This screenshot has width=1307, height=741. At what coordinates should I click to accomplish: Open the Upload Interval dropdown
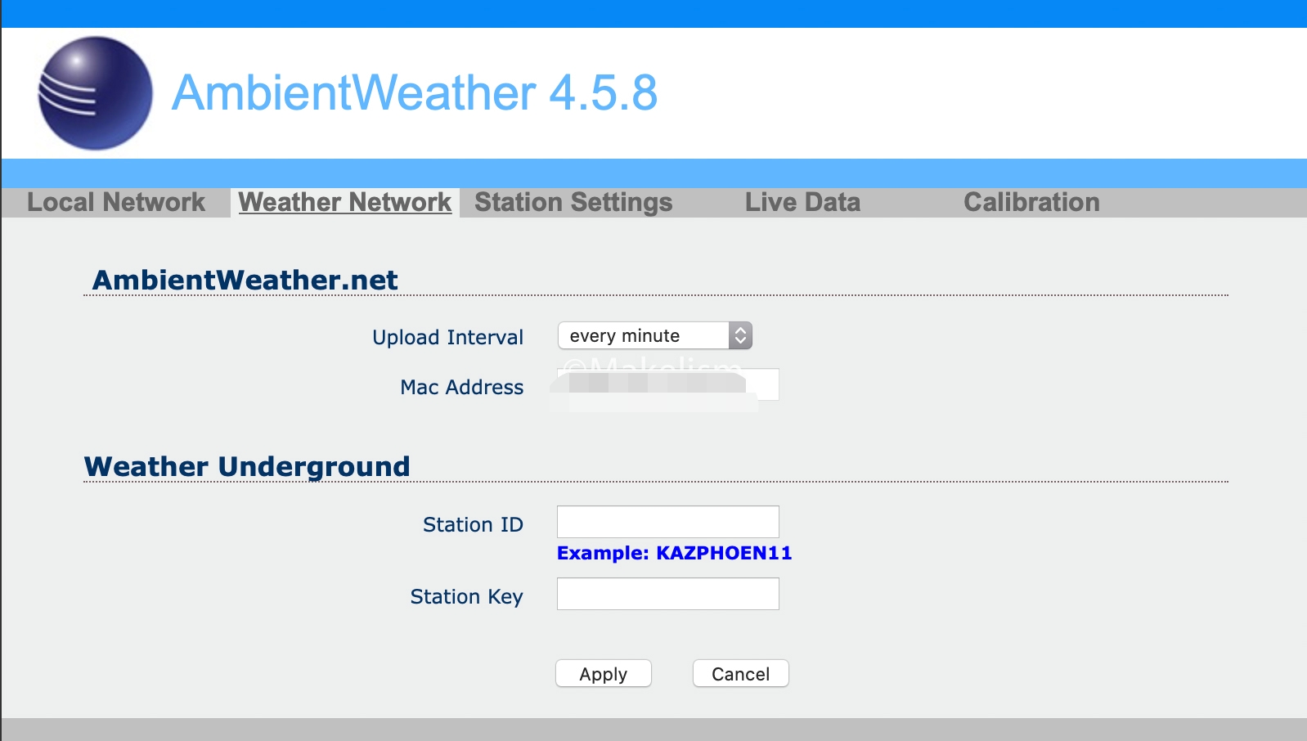655,335
